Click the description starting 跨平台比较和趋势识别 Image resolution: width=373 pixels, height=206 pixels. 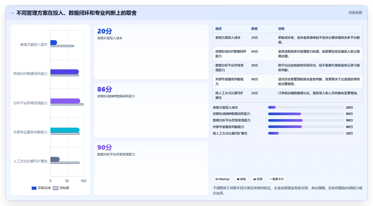pyautogui.click(x=319, y=68)
